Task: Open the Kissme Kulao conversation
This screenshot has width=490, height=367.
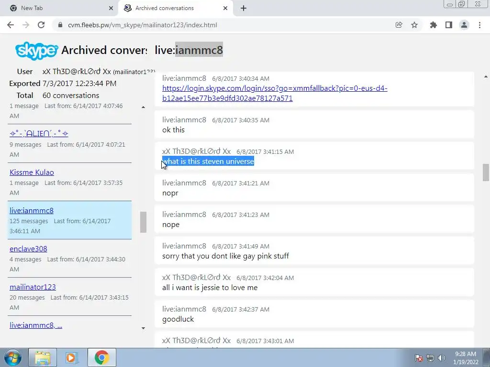Action: click(32, 172)
